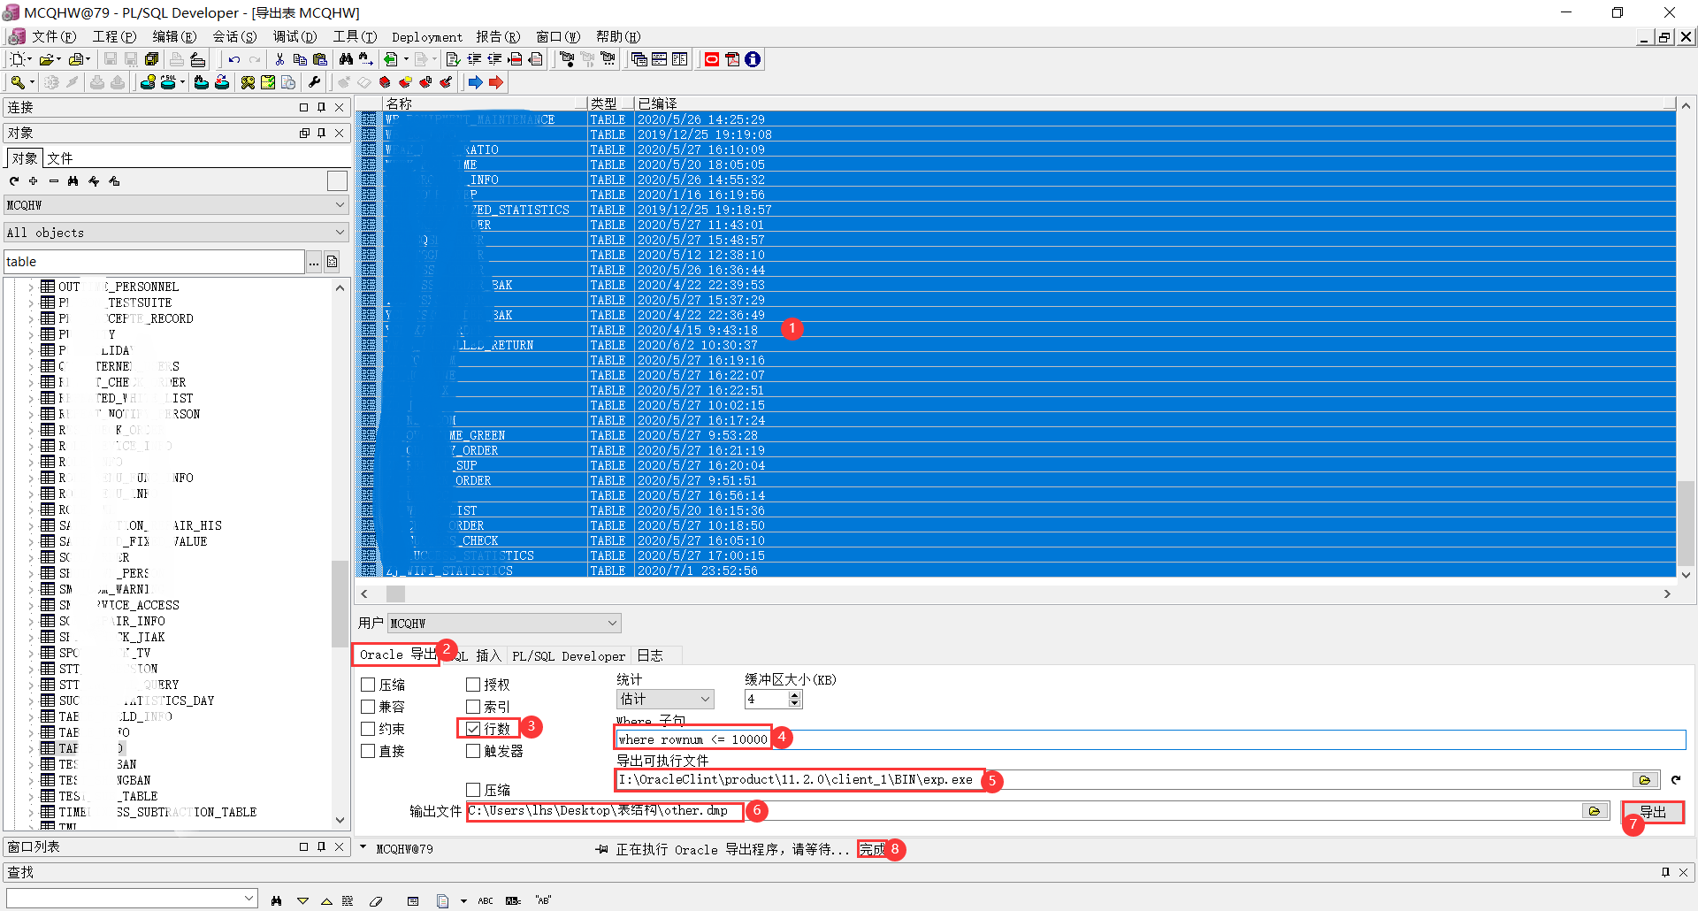Click the 名称 column header
The image size is (1698, 911).
486,103
